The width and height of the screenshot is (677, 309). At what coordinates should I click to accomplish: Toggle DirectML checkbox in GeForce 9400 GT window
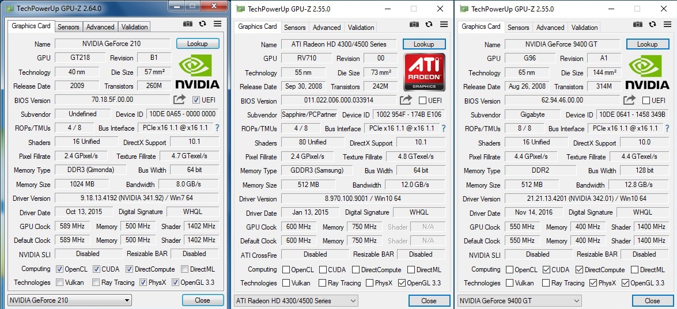point(635,270)
